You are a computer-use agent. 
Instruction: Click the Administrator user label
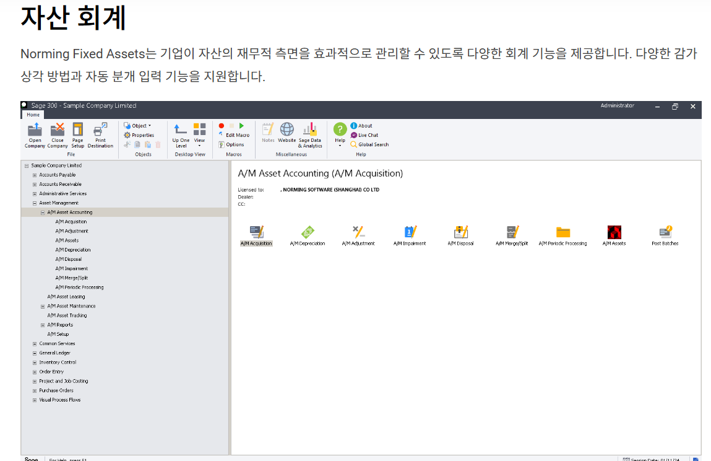tap(617, 105)
